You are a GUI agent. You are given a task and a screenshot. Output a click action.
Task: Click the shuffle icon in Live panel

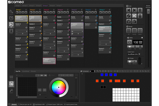click(x=134, y=16)
